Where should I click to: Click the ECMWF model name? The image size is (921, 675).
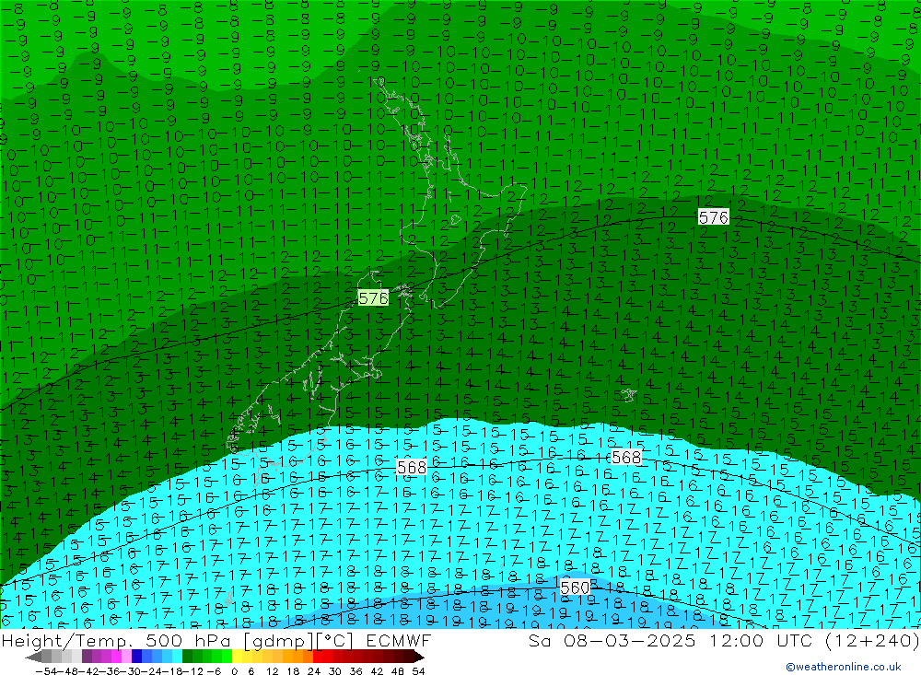[x=399, y=640]
